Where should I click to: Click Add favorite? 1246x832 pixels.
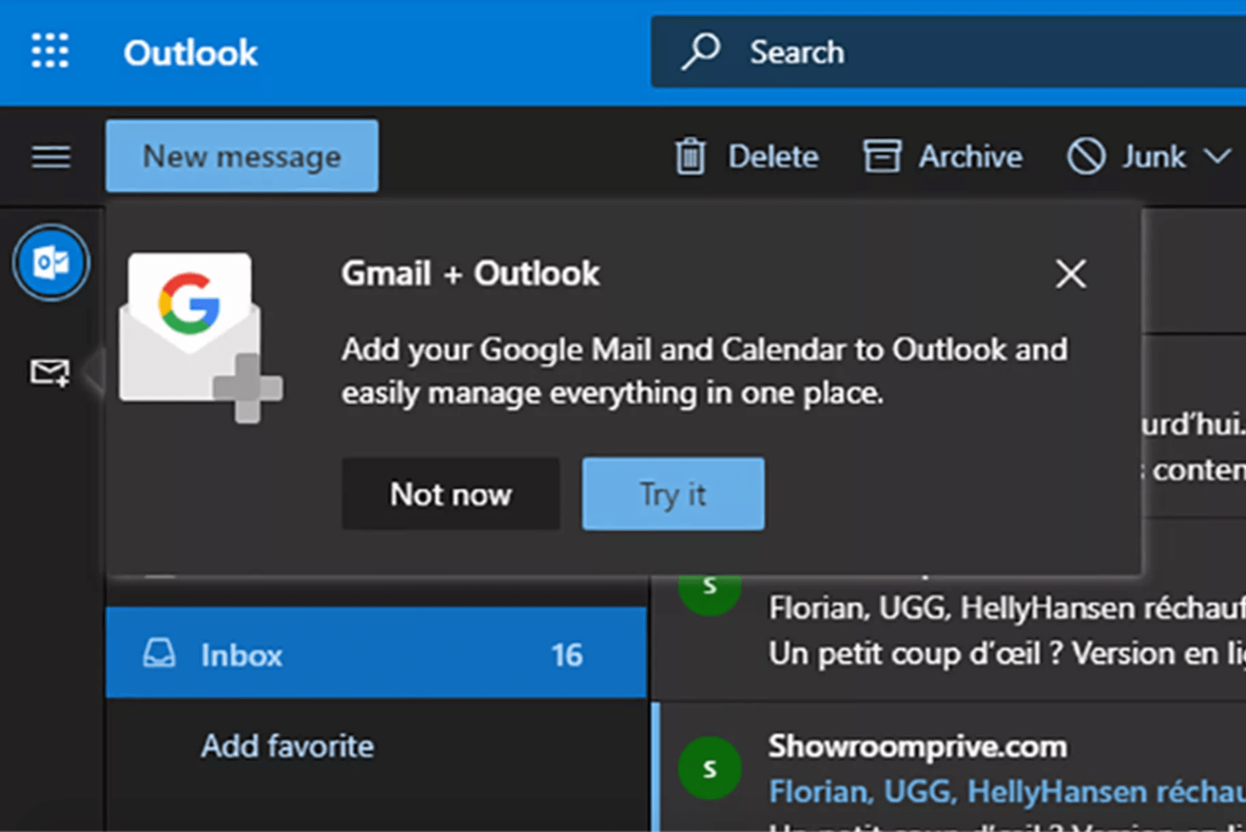(287, 746)
